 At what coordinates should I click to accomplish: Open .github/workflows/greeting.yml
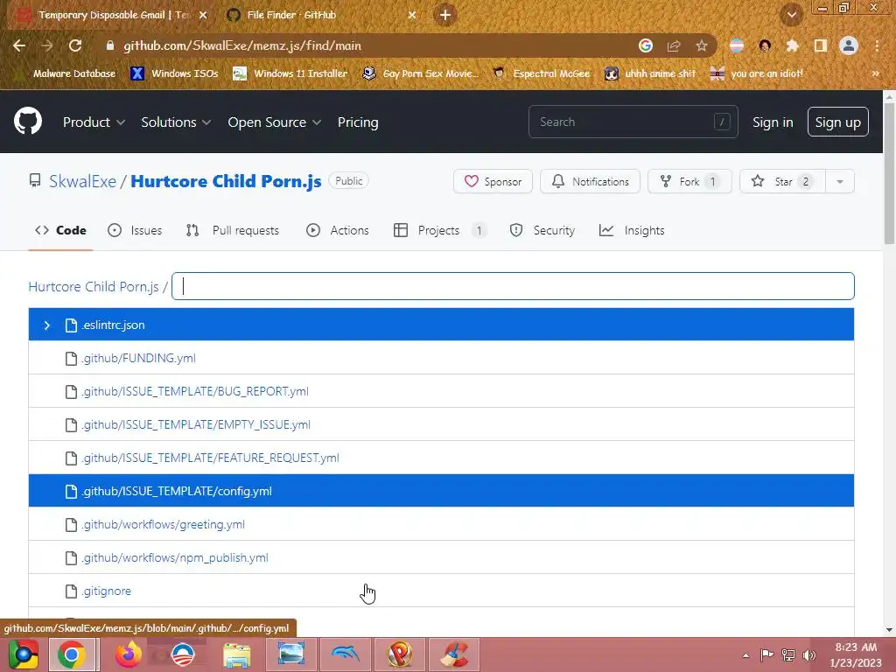164,525
